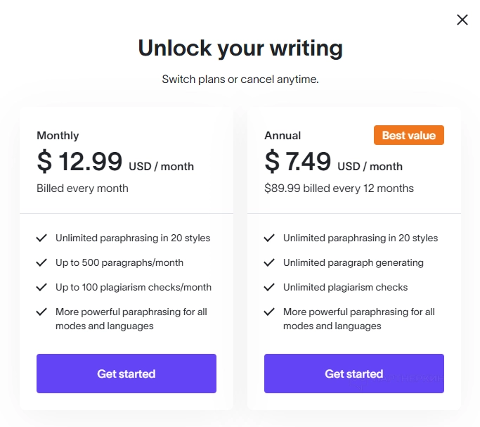Click checkmark beside Annual More powerful paraphrasing
The image size is (480, 427).
269,312
